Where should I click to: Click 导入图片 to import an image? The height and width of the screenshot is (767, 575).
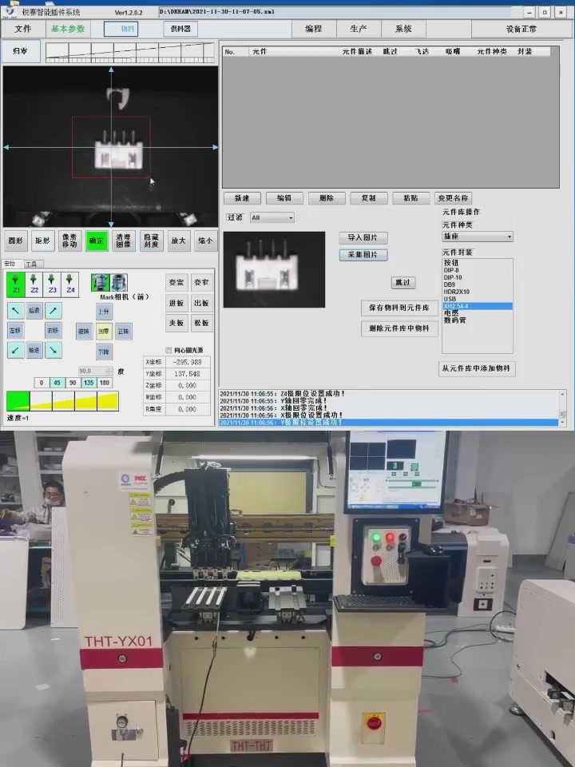363,238
